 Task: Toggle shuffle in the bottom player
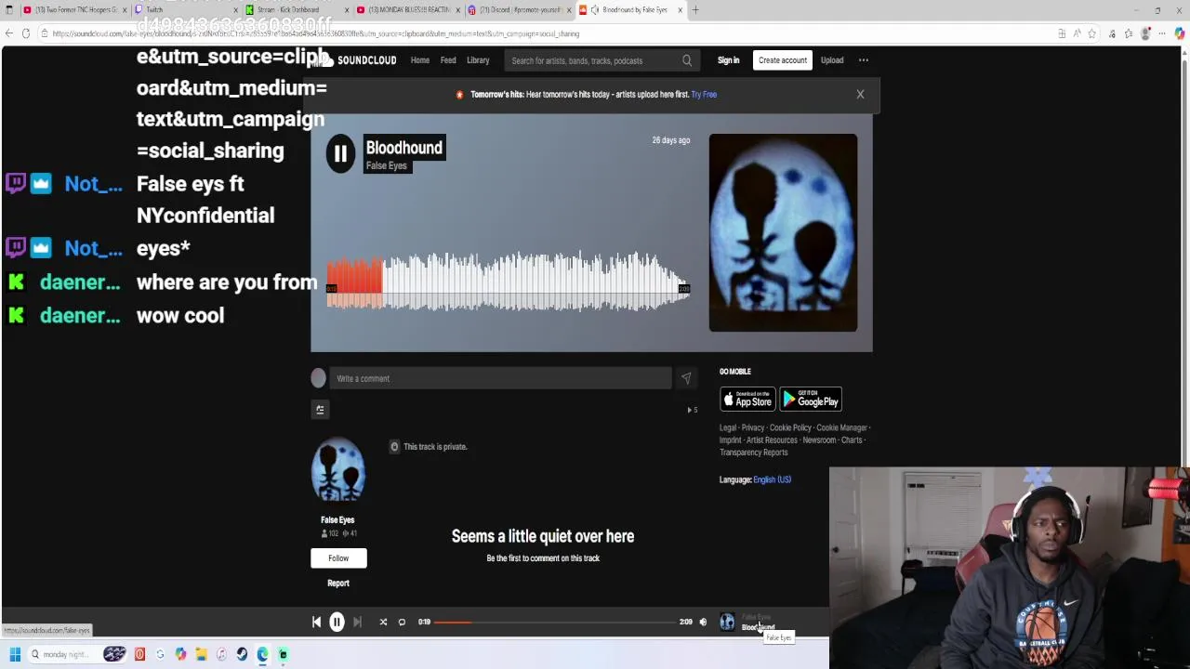(x=383, y=622)
